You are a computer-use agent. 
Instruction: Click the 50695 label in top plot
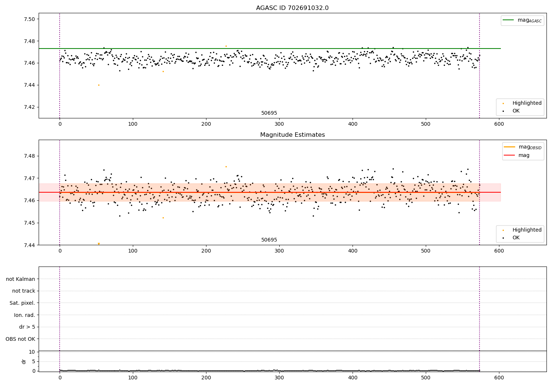(x=269, y=113)
